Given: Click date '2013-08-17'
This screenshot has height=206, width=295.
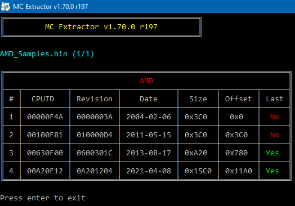Looking at the screenshot, I should point(149,153).
